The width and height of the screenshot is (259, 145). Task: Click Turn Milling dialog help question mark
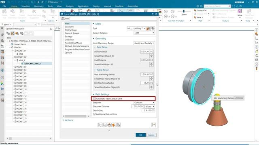pos(153,14)
